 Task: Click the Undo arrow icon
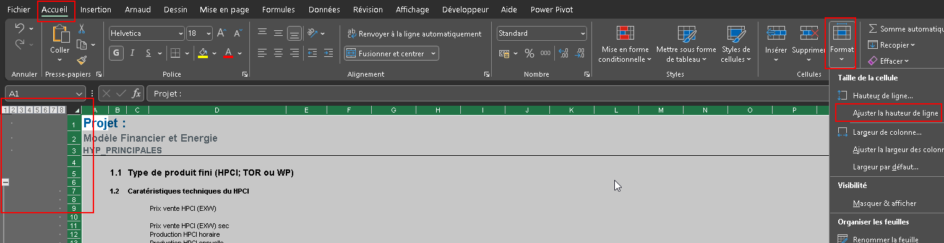click(x=20, y=28)
